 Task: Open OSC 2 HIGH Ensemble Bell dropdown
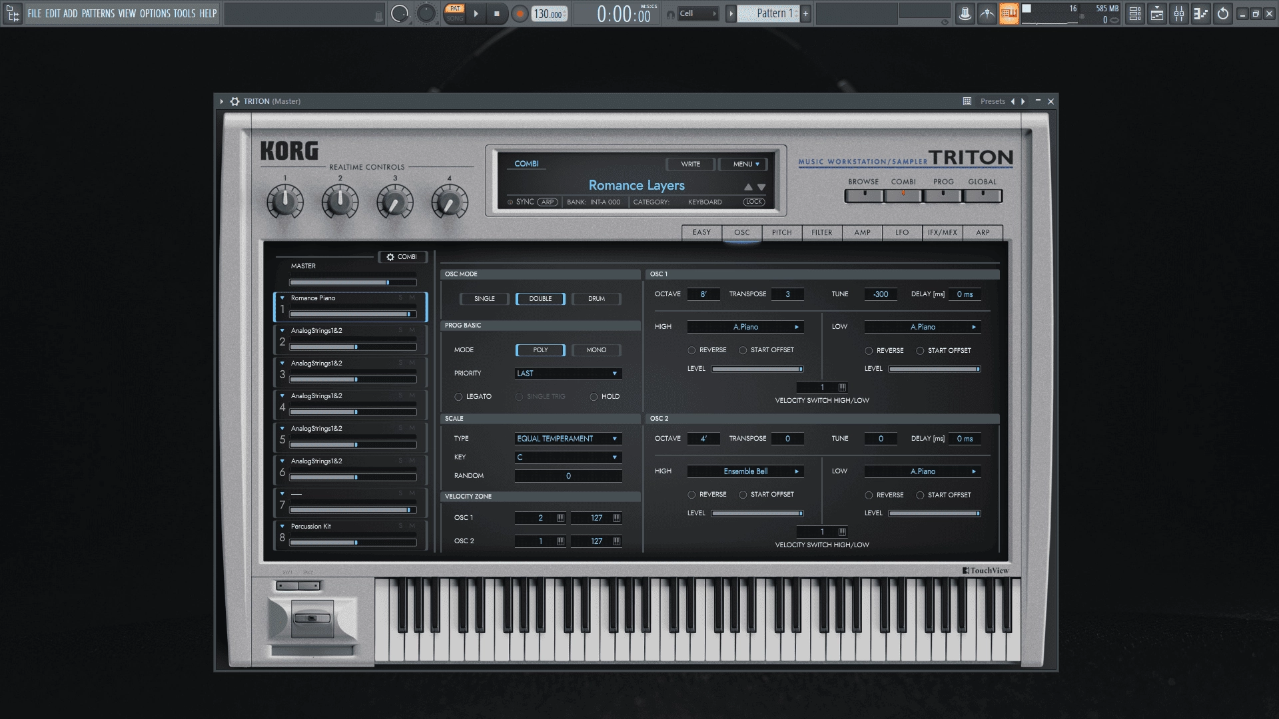click(x=745, y=471)
